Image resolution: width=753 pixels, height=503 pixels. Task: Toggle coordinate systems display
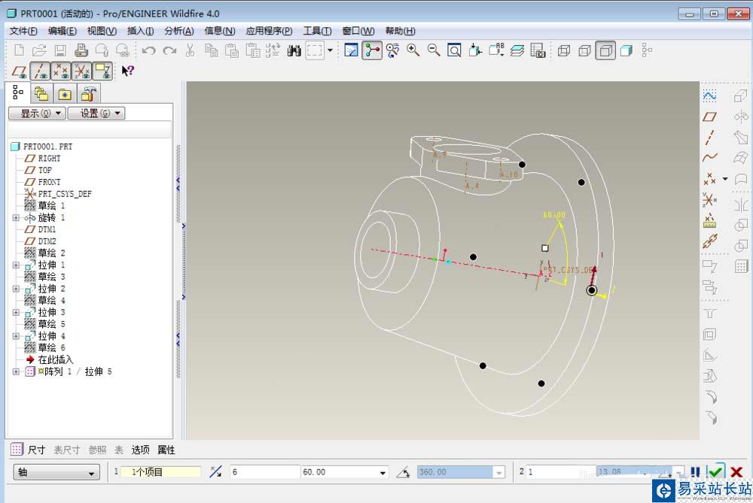[x=82, y=71]
